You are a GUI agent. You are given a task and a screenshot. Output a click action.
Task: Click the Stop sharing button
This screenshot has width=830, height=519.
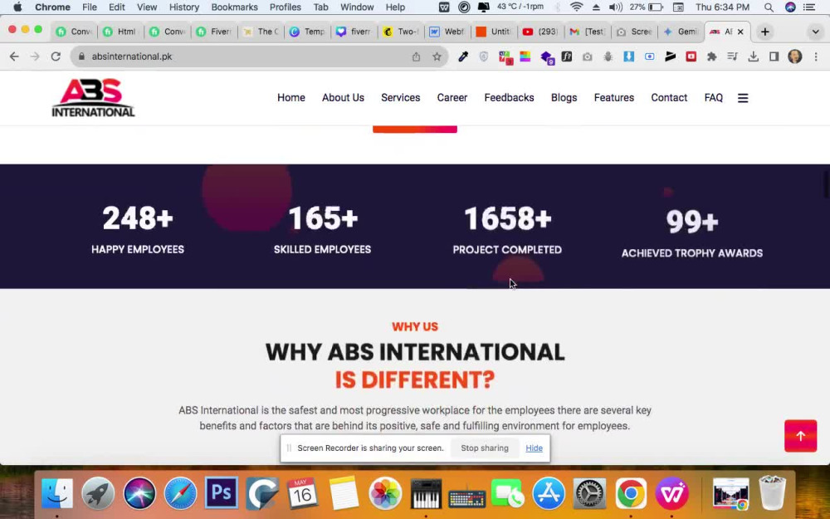pyautogui.click(x=485, y=448)
